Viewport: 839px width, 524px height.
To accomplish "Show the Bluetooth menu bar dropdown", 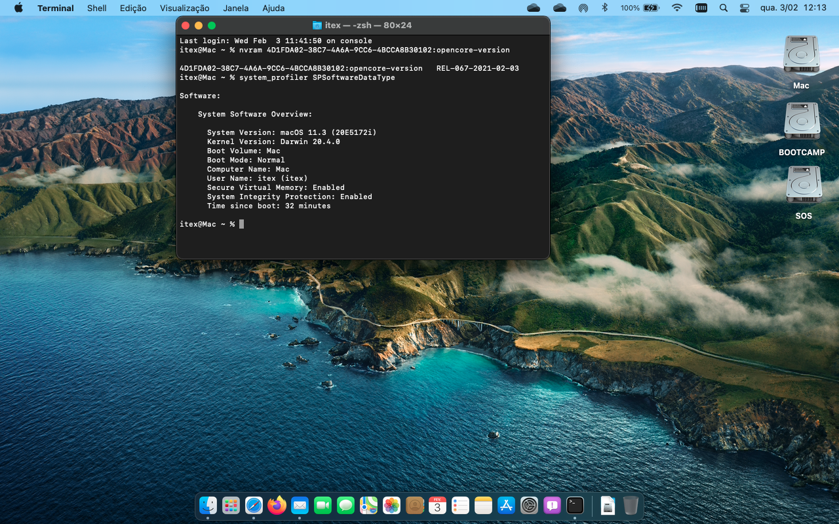I will point(605,8).
